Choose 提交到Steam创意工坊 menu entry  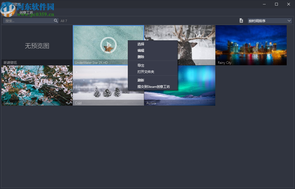(x=154, y=87)
